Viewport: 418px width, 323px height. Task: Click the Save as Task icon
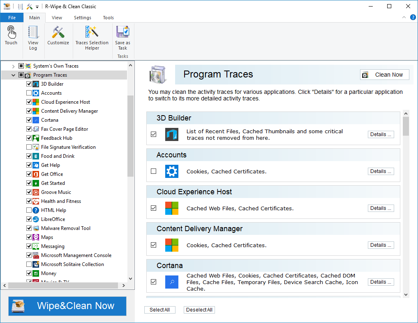122,32
